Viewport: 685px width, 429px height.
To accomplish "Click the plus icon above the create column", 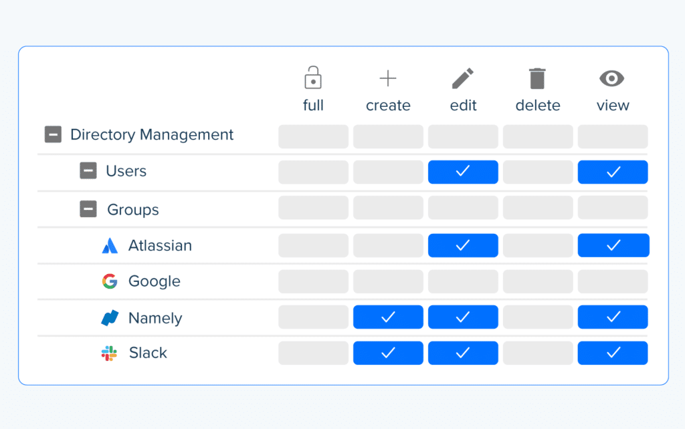I will click(388, 78).
